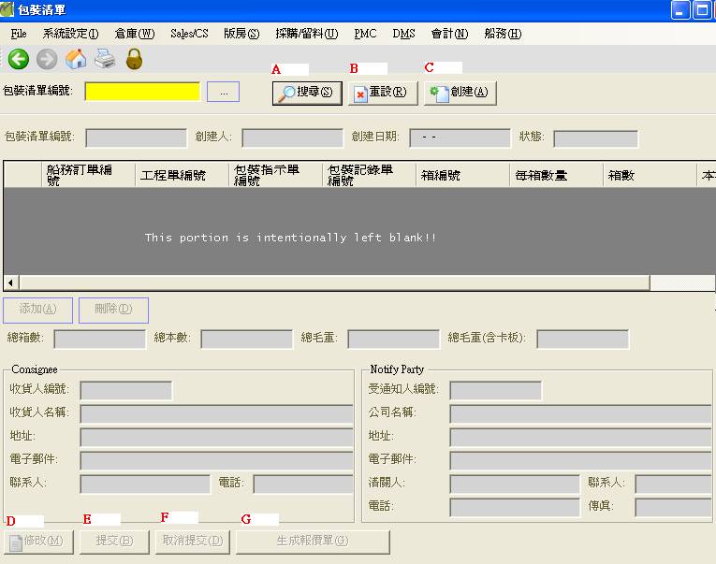Open the 會計(N) menu
Screen dimensions: 716x564
click(x=449, y=34)
